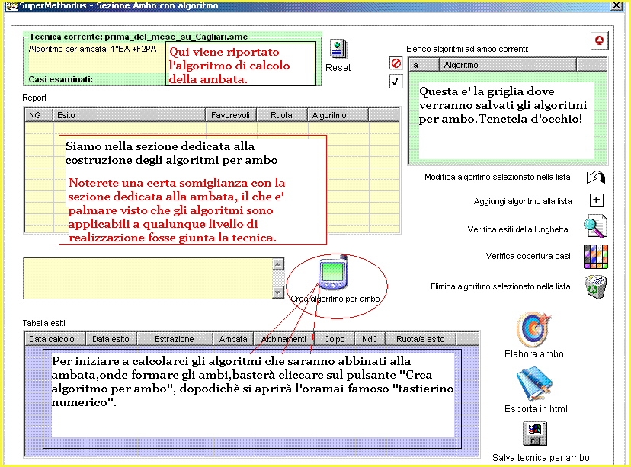Click the red circle icon top right

[x=599, y=40]
